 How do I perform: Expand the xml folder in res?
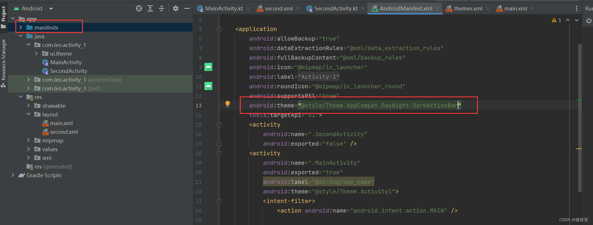(28, 158)
